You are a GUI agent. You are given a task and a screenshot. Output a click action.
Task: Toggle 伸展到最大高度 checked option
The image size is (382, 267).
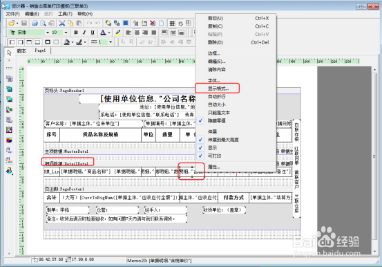[x=236, y=140]
